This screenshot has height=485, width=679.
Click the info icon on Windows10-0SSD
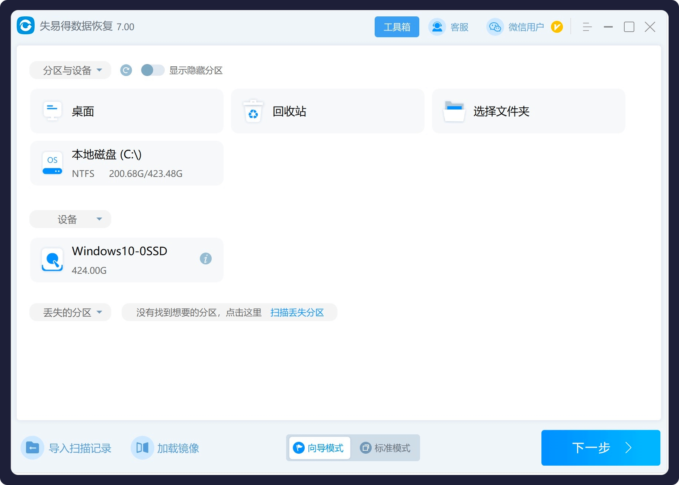(x=206, y=259)
